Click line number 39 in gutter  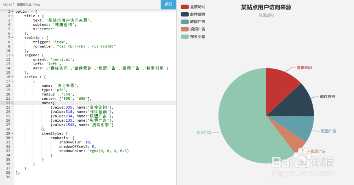8,177
